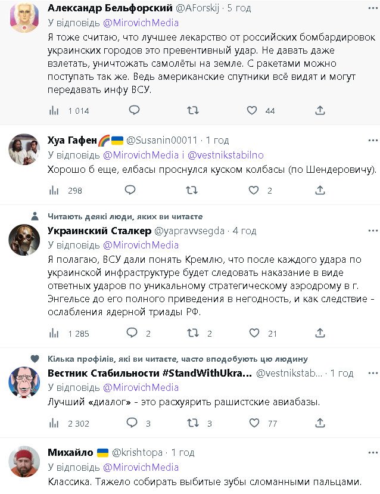Like Вестник Стабильности's tweet
Screen dimensions: 380x494
tap(254, 423)
